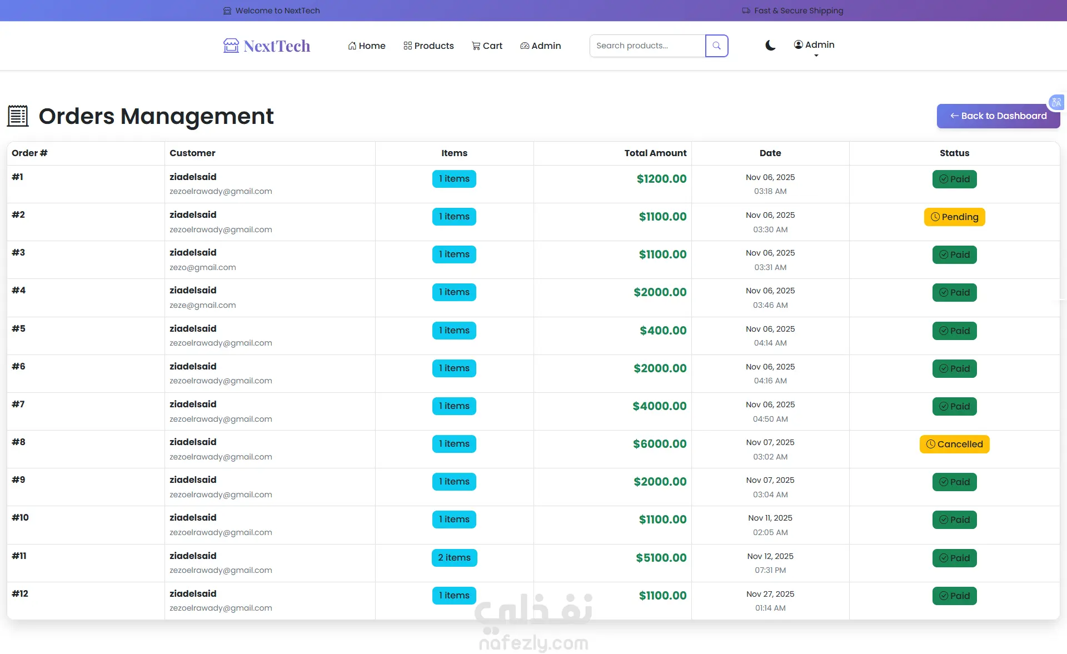Viewport: 1067px width, 654px height.
Task: Click the Orders Management receipt icon
Action: coord(18,116)
